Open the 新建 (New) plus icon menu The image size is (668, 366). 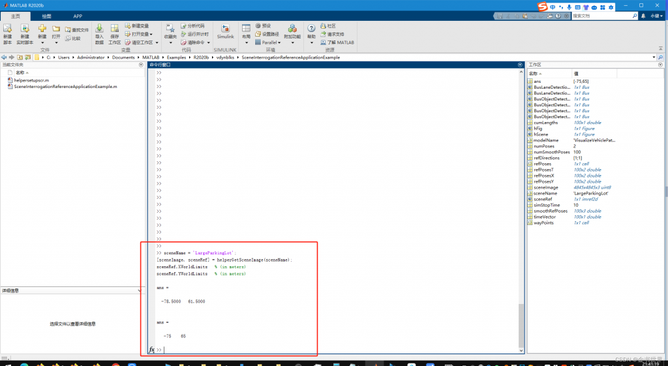(x=42, y=34)
